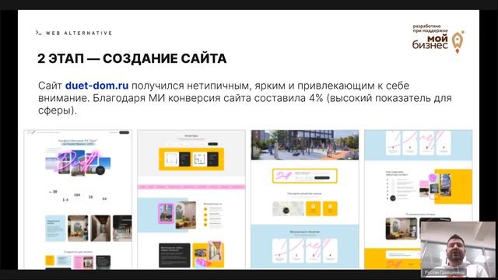Click the pink menu strip in second screenshot
This screenshot has width=498, height=280.
(x=191, y=187)
